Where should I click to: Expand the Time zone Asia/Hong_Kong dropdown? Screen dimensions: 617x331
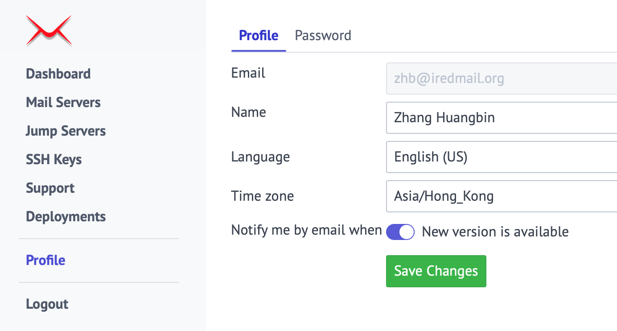point(502,196)
